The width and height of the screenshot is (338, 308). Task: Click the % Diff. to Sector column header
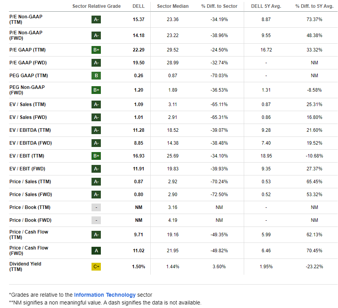tap(219, 6)
